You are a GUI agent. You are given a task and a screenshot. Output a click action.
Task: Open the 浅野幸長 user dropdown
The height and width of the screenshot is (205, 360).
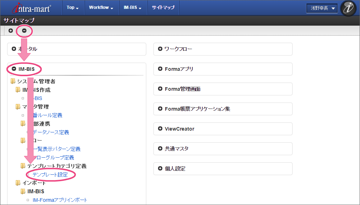(322, 8)
